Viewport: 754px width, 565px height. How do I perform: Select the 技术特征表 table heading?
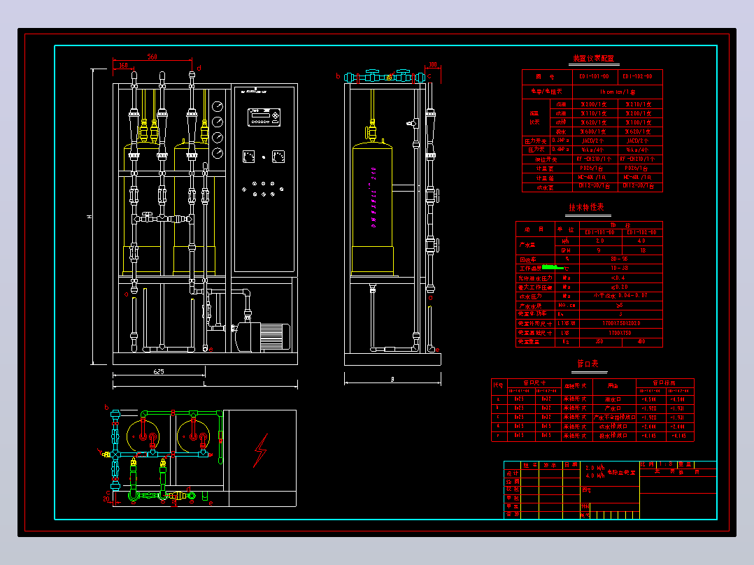(586, 207)
